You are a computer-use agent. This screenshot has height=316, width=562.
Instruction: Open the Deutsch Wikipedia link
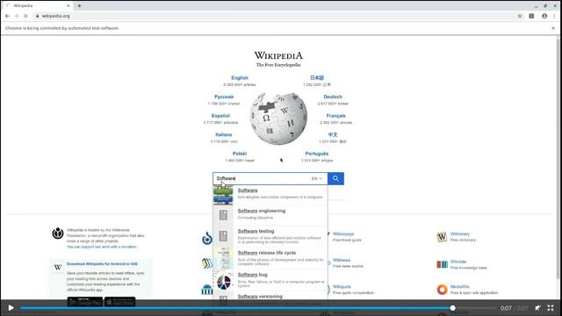pos(333,97)
